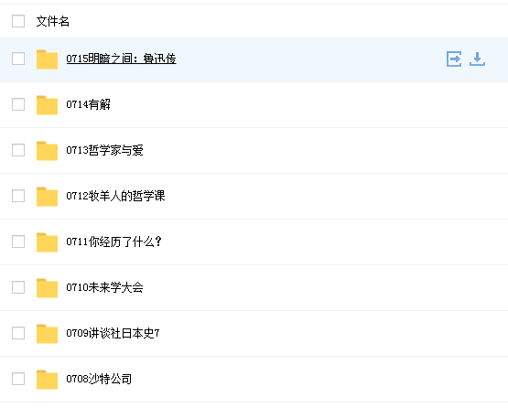Screen dimensions: 508x408
Task: Open the 0715明暗之间：鲁迅传 folder link
Action: click(x=121, y=59)
